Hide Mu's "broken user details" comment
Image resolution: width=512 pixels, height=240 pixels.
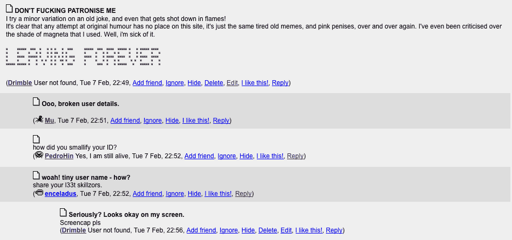point(172,121)
